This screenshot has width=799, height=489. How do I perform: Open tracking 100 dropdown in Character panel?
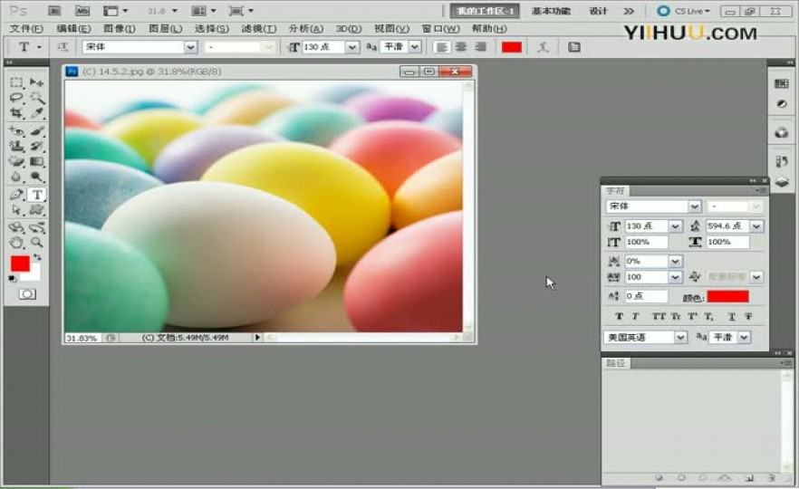tap(675, 277)
